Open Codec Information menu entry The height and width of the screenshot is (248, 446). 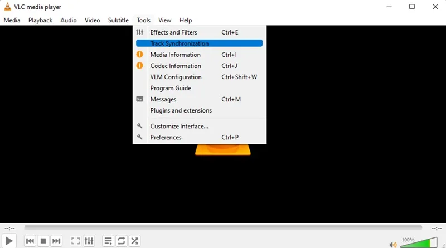coord(199,66)
